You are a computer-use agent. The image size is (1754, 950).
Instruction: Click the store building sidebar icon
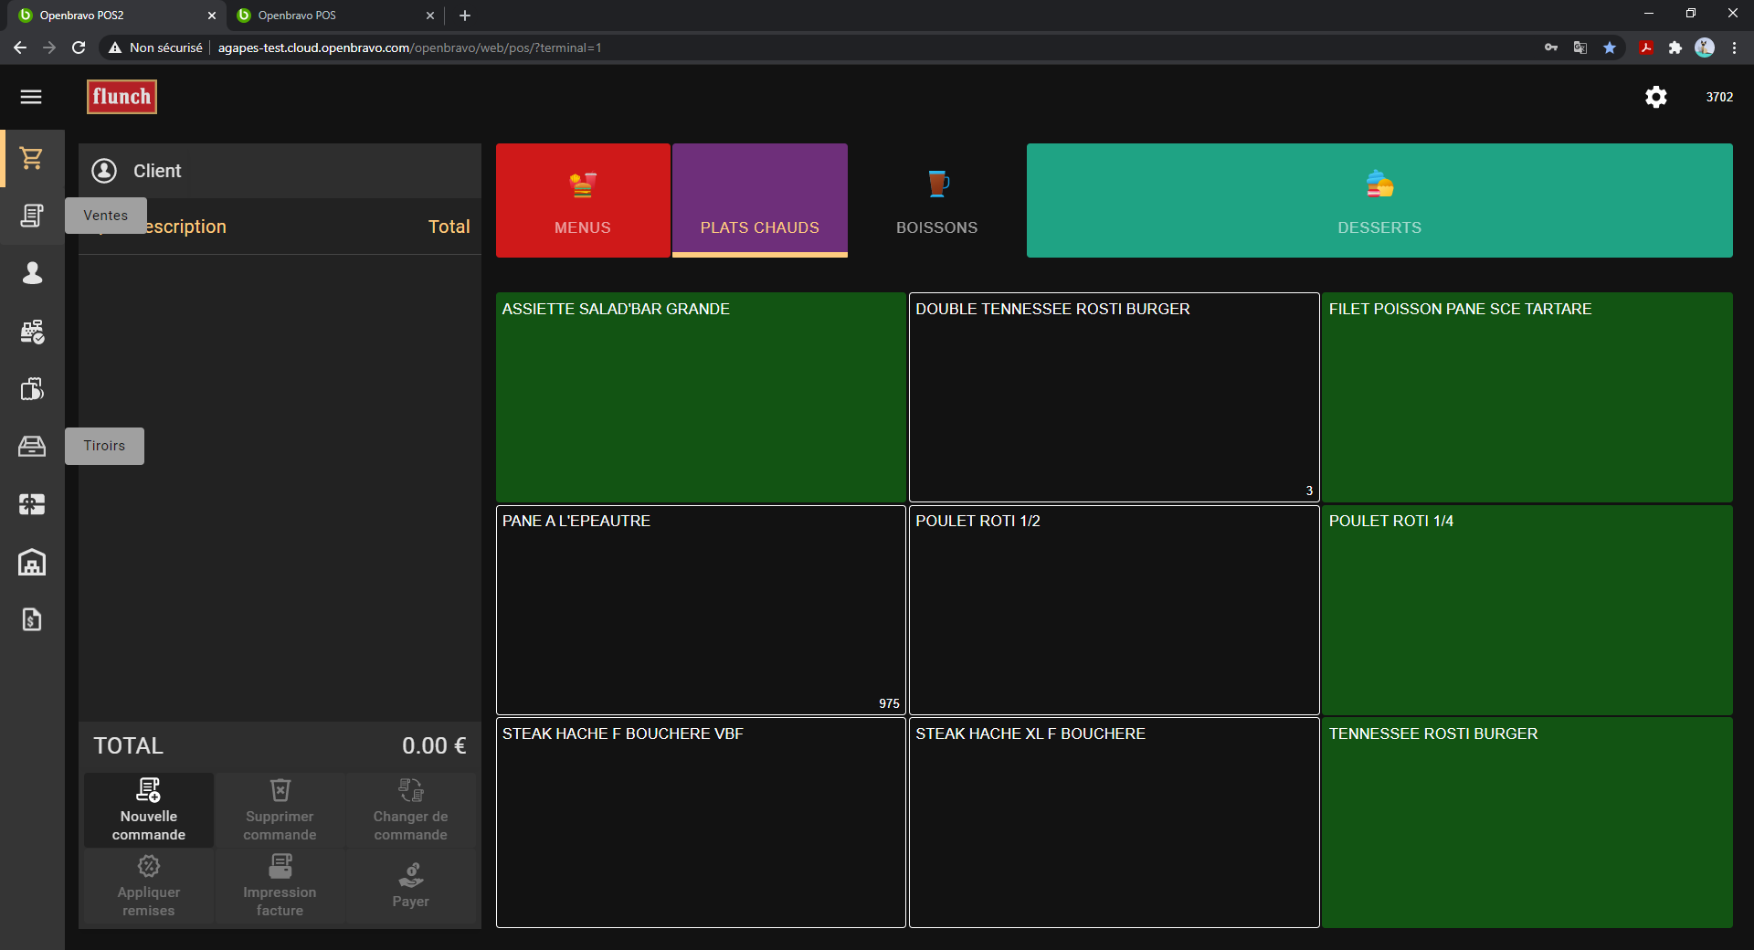(x=32, y=562)
